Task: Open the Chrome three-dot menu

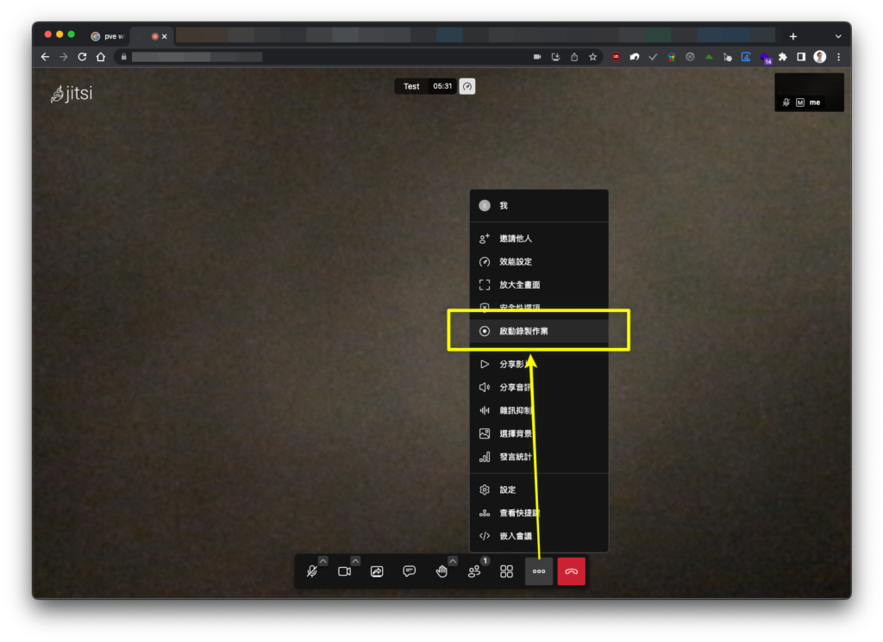Action: [838, 57]
